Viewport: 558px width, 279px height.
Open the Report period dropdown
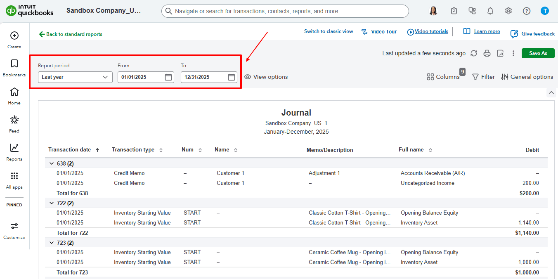click(75, 77)
